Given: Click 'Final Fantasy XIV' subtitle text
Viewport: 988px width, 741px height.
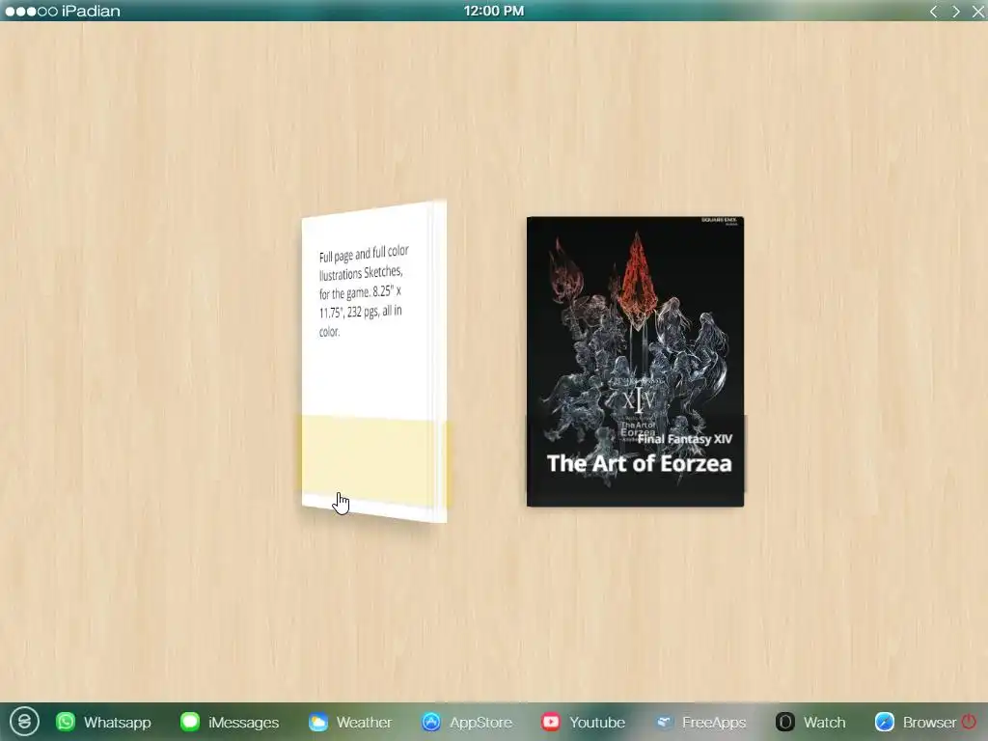Looking at the screenshot, I should click(x=684, y=439).
